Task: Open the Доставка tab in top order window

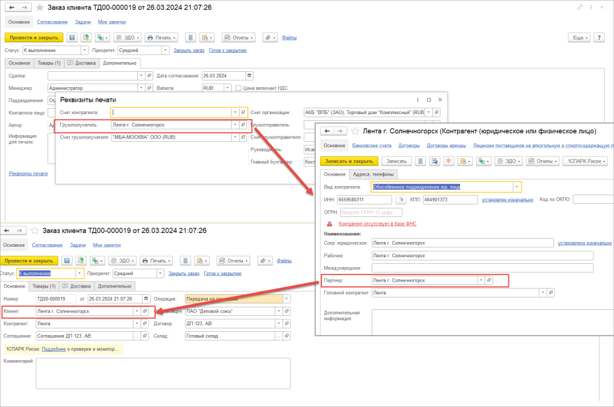Action: click(82, 63)
